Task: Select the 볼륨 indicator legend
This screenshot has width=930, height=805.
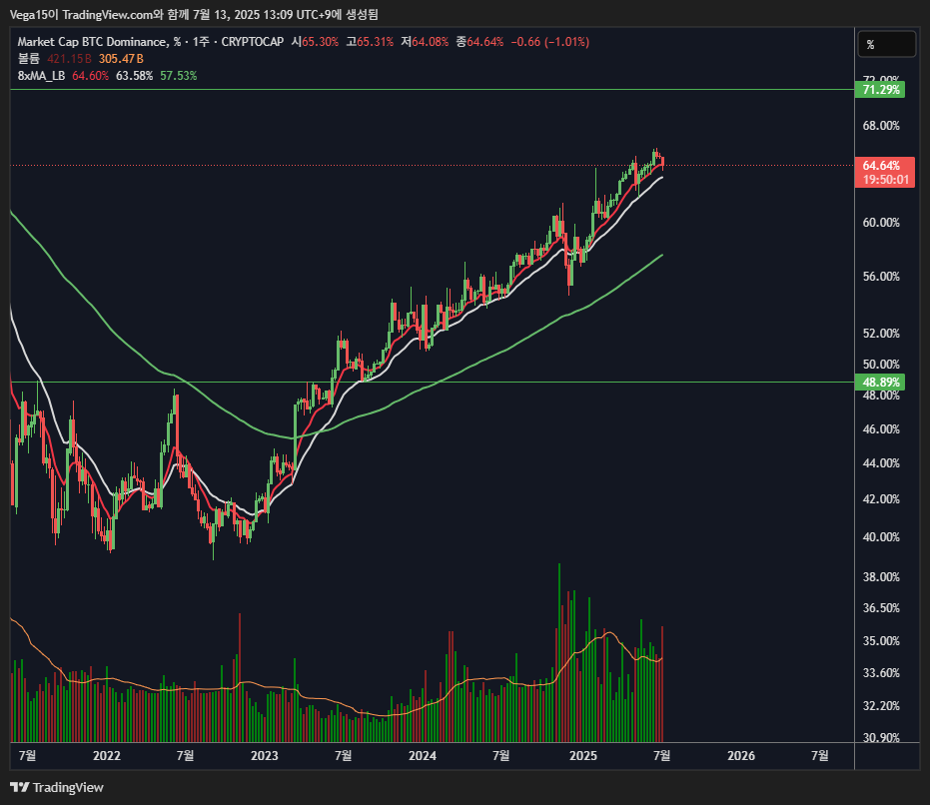Action: pyautogui.click(x=28, y=59)
